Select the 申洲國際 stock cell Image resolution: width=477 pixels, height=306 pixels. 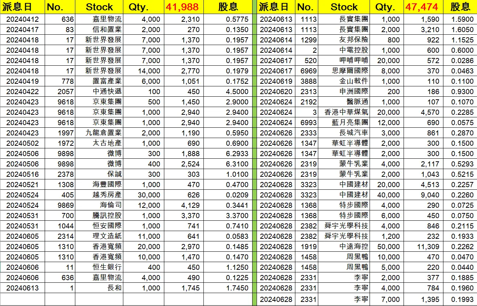click(344, 92)
